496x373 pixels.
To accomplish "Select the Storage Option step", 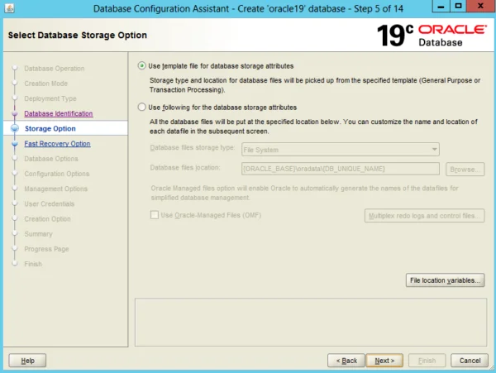I will tap(50, 128).
